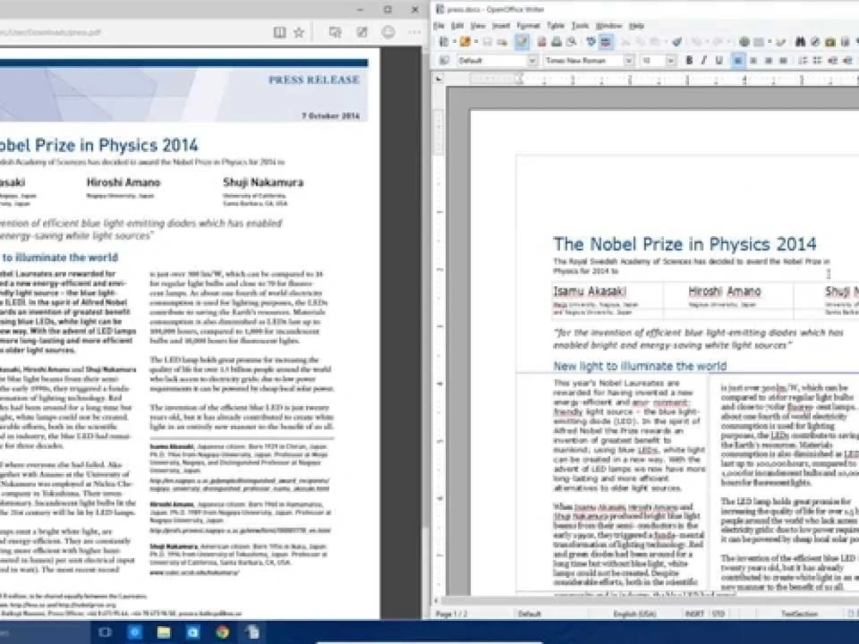
Task: Open the font size dropdown
Action: [670, 60]
